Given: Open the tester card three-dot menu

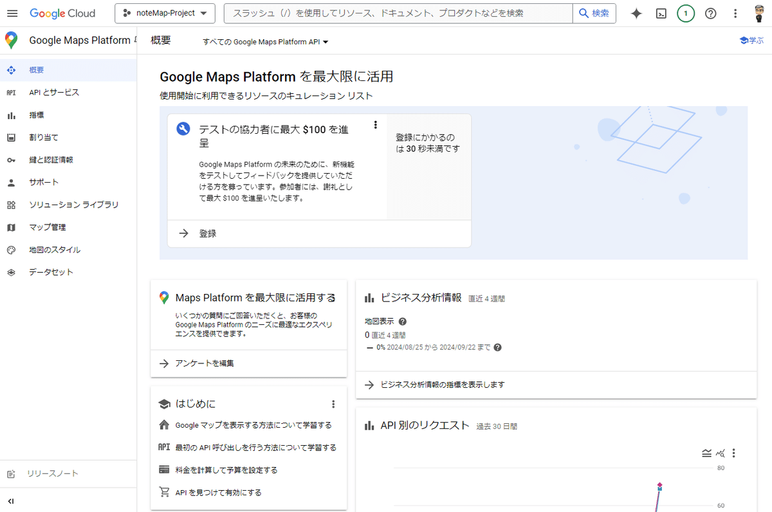Looking at the screenshot, I should coord(376,125).
